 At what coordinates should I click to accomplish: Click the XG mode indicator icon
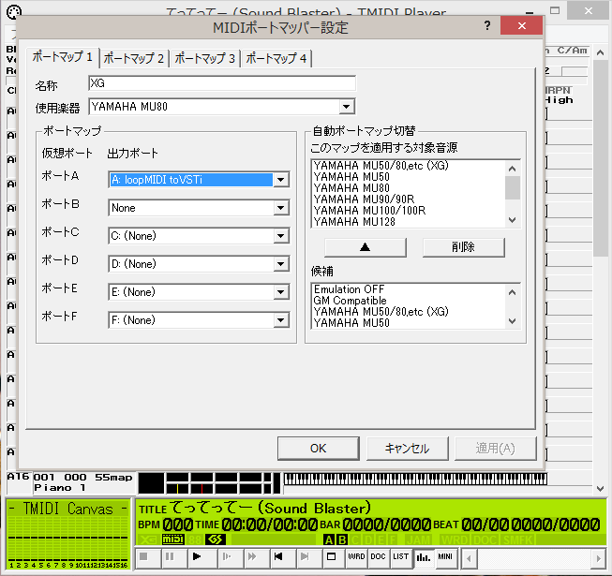tap(147, 539)
